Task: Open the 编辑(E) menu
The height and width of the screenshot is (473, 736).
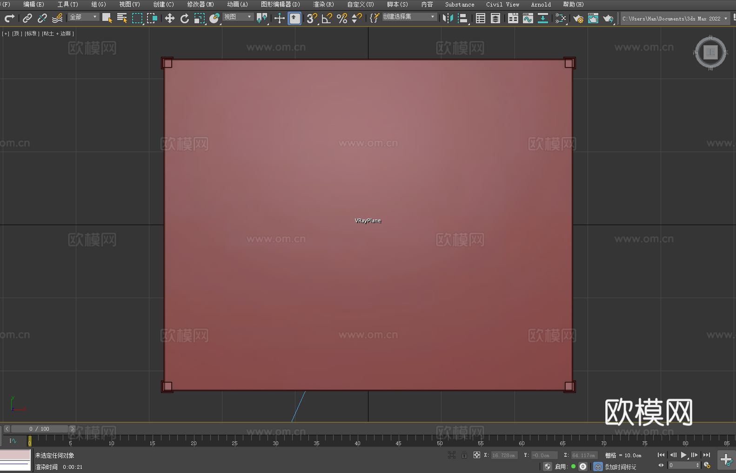Action: point(33,4)
